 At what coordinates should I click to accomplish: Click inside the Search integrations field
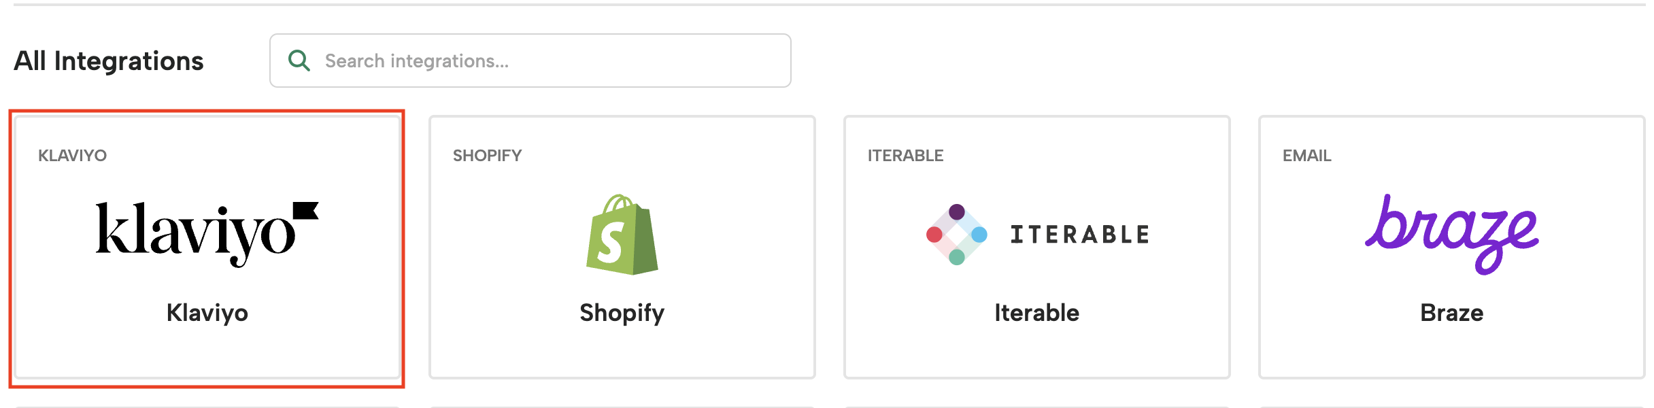530,60
